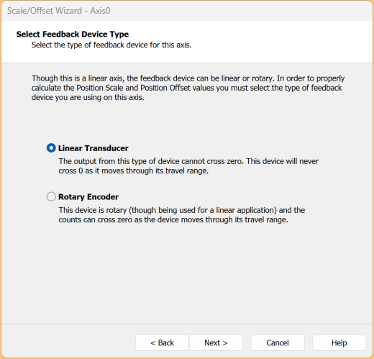Viewport: 374px width, 359px height.
Task: Click the 'Axis0' text in the title
Action: [x=100, y=11]
